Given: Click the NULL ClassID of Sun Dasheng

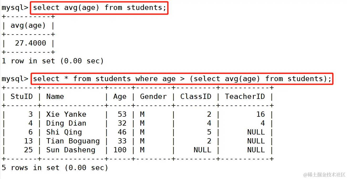Looking at the screenshot, I should click(202, 150).
